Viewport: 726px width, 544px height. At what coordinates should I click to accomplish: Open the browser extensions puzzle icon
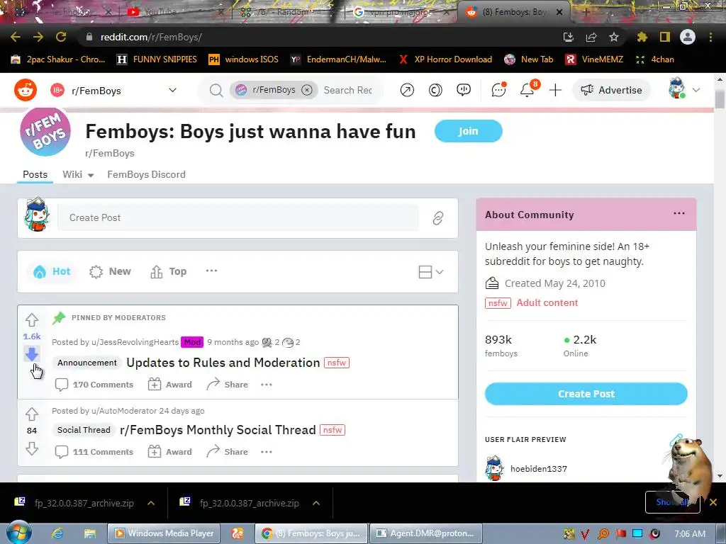[642, 37]
